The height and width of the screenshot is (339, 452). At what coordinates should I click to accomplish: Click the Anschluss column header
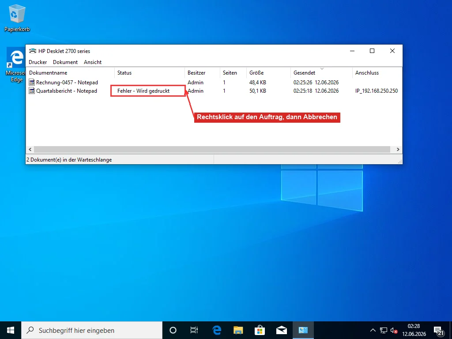(x=377, y=73)
